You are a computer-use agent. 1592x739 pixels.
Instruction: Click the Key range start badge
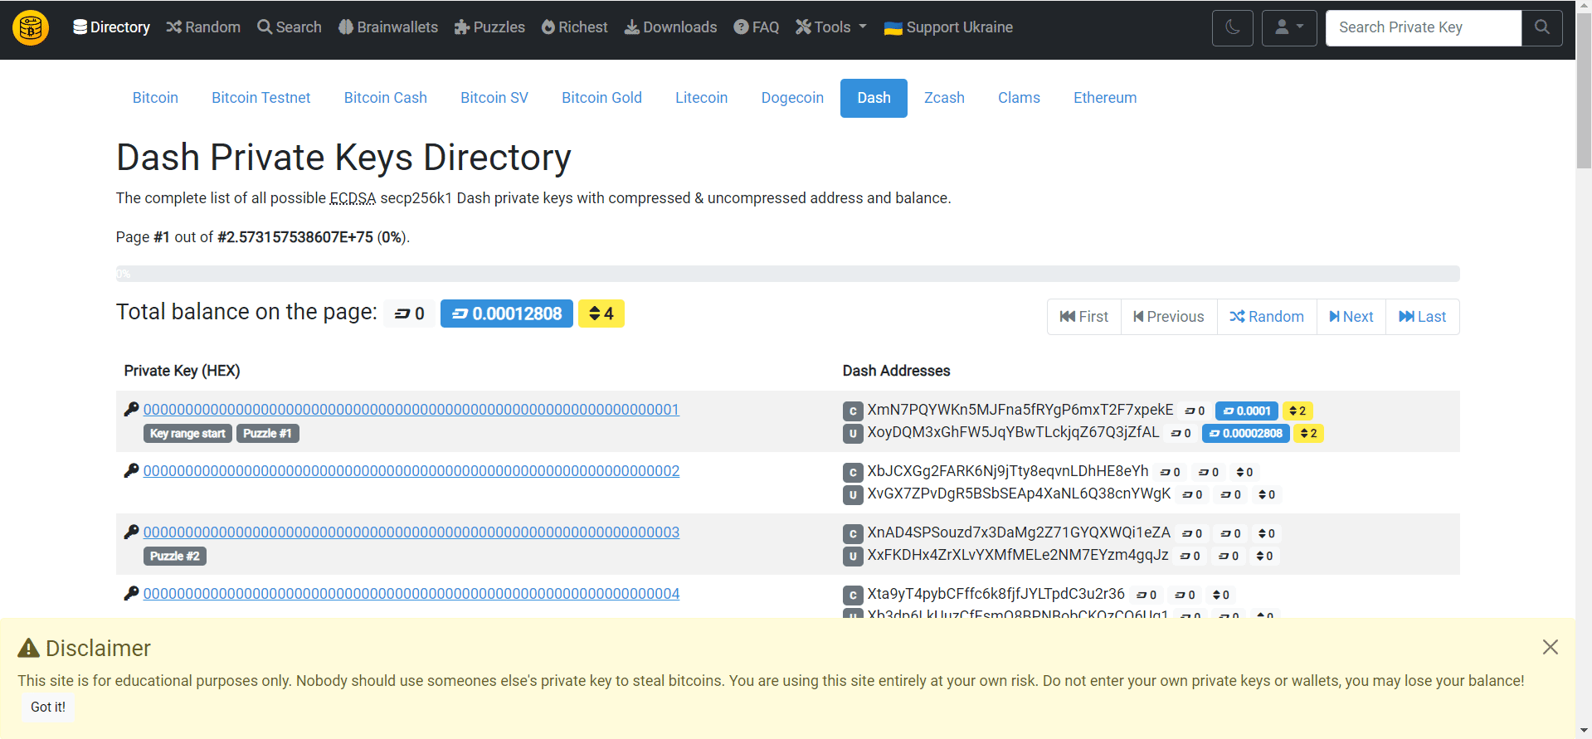pyautogui.click(x=187, y=434)
